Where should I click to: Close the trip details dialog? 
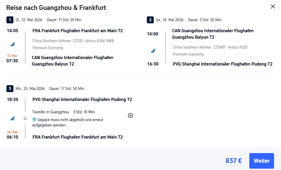(273, 7)
